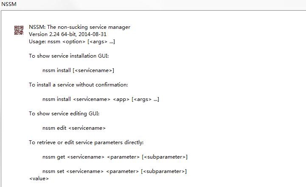
Task: Click "To show service editing GUI:" text
Action: click(x=64, y=114)
